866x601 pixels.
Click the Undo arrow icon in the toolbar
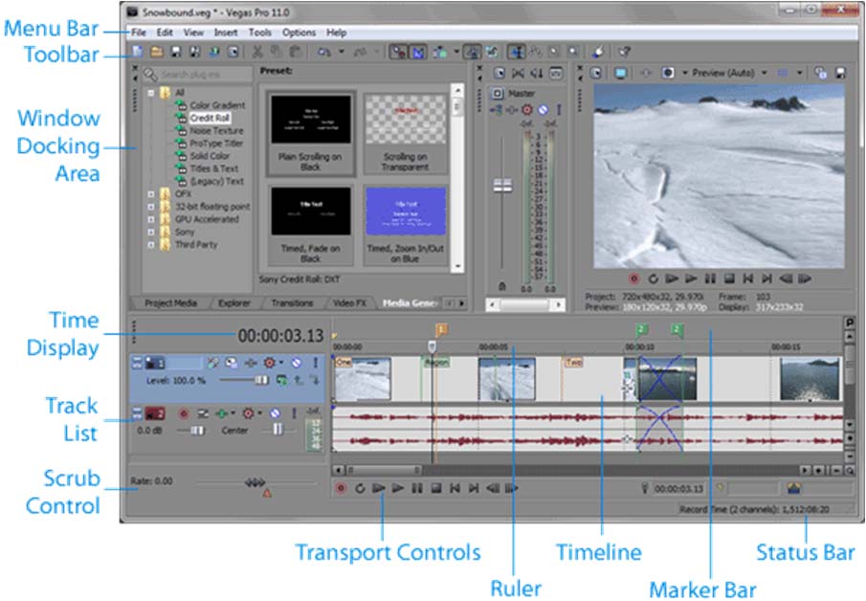pyautogui.click(x=324, y=52)
